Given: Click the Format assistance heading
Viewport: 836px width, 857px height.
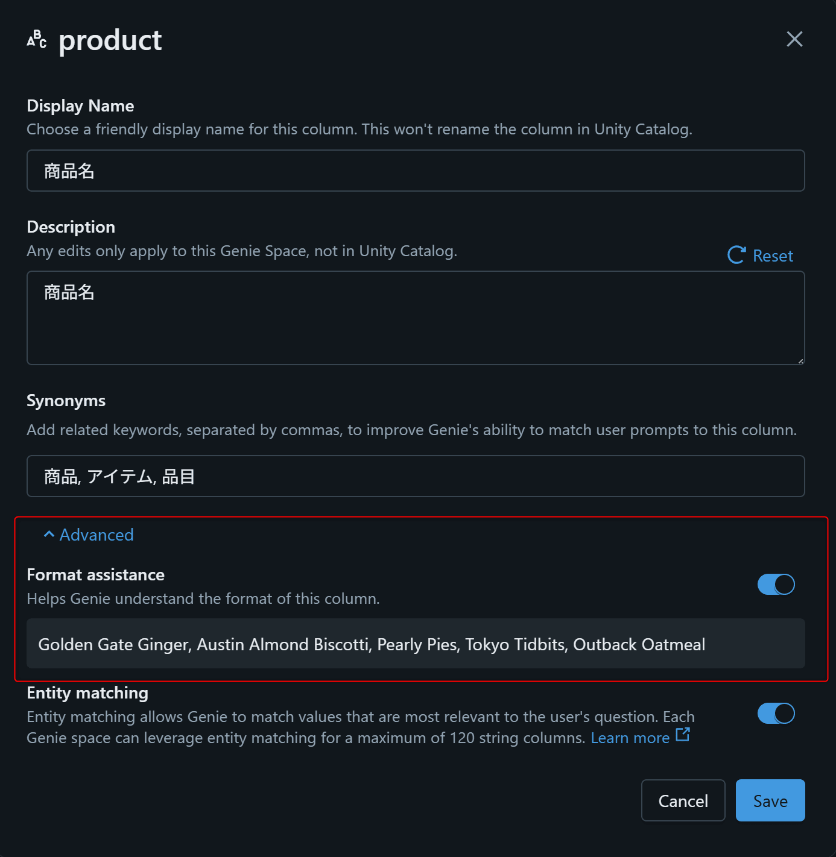Looking at the screenshot, I should 96,575.
